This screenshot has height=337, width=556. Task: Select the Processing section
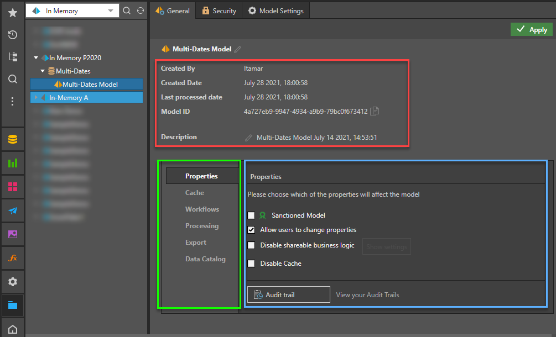[x=202, y=226]
